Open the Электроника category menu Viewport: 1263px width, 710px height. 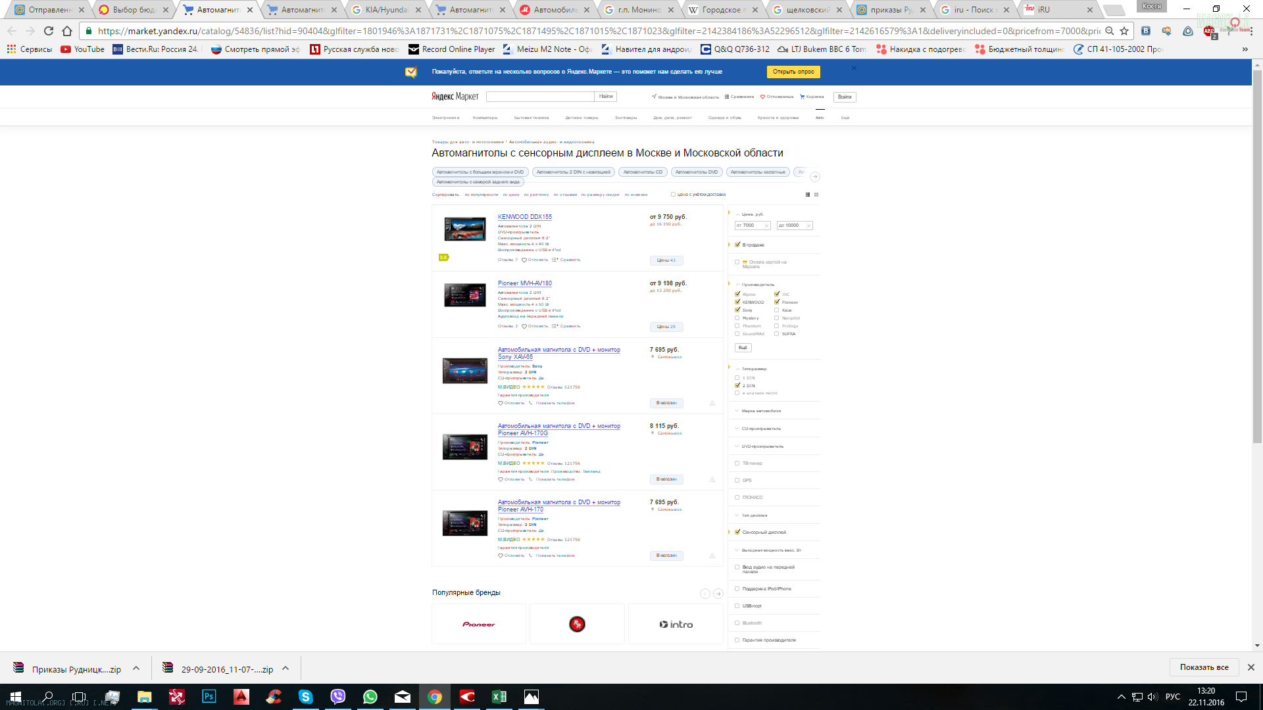coord(445,118)
